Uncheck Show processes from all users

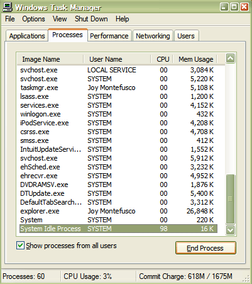(x=20, y=246)
